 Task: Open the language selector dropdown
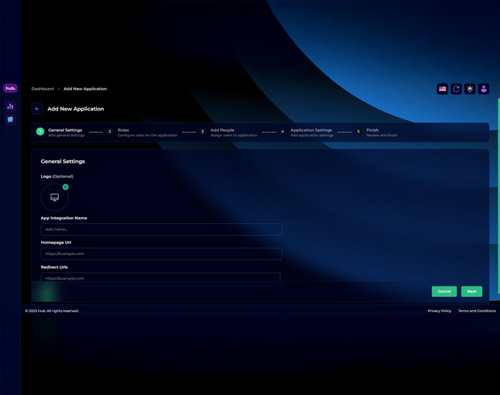point(442,89)
